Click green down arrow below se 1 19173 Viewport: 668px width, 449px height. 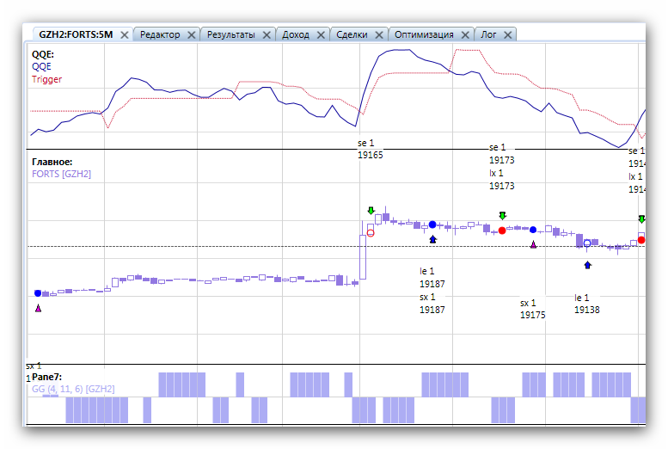point(503,215)
